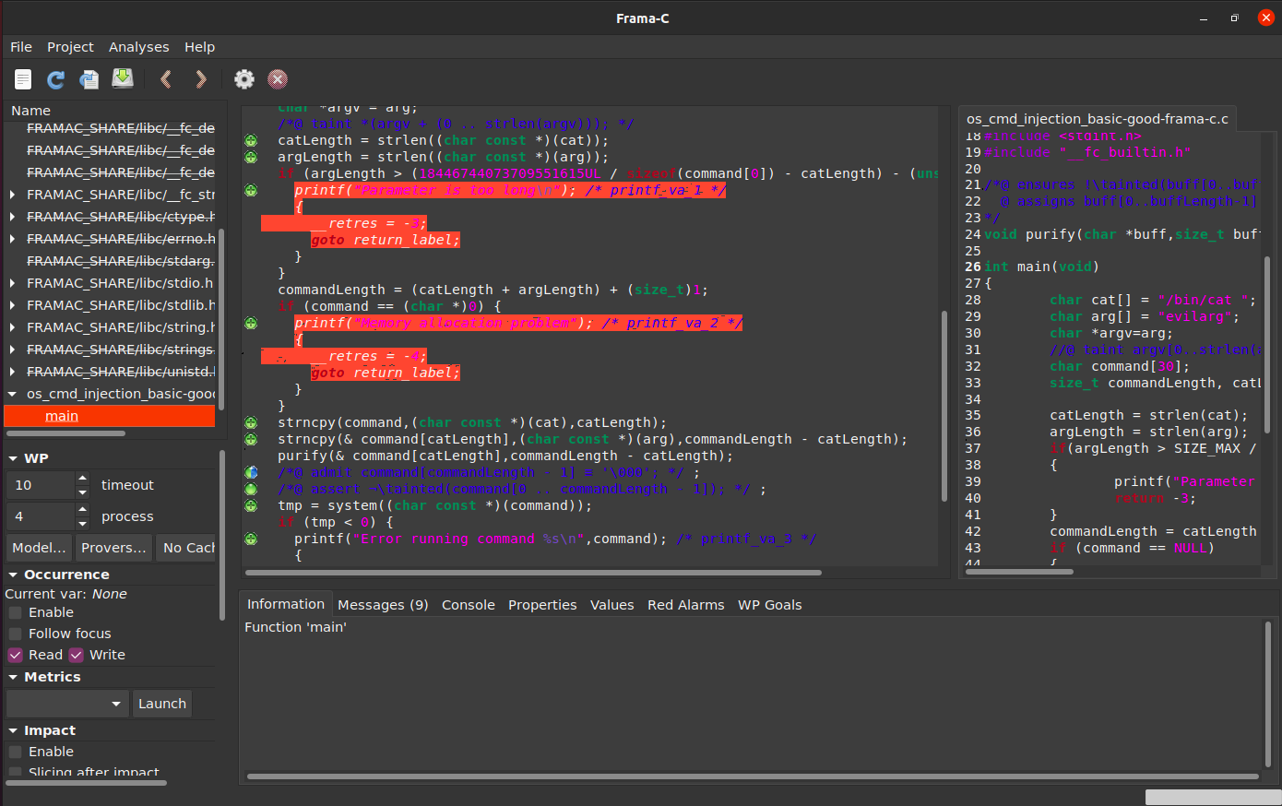Image resolution: width=1282 pixels, height=806 pixels.
Task: Open the Analyses menu
Action: pos(138,47)
